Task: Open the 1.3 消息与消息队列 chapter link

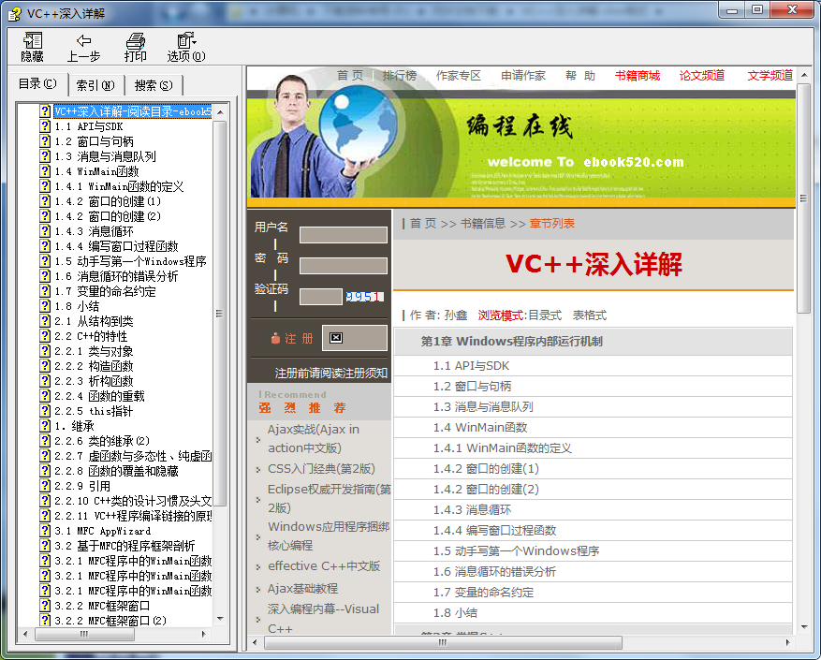Action: (483, 407)
